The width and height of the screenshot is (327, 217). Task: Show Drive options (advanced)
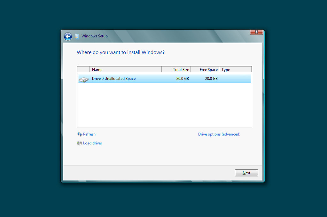coord(219,134)
